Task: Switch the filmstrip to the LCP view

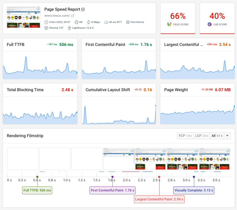Action: (x=202, y=136)
